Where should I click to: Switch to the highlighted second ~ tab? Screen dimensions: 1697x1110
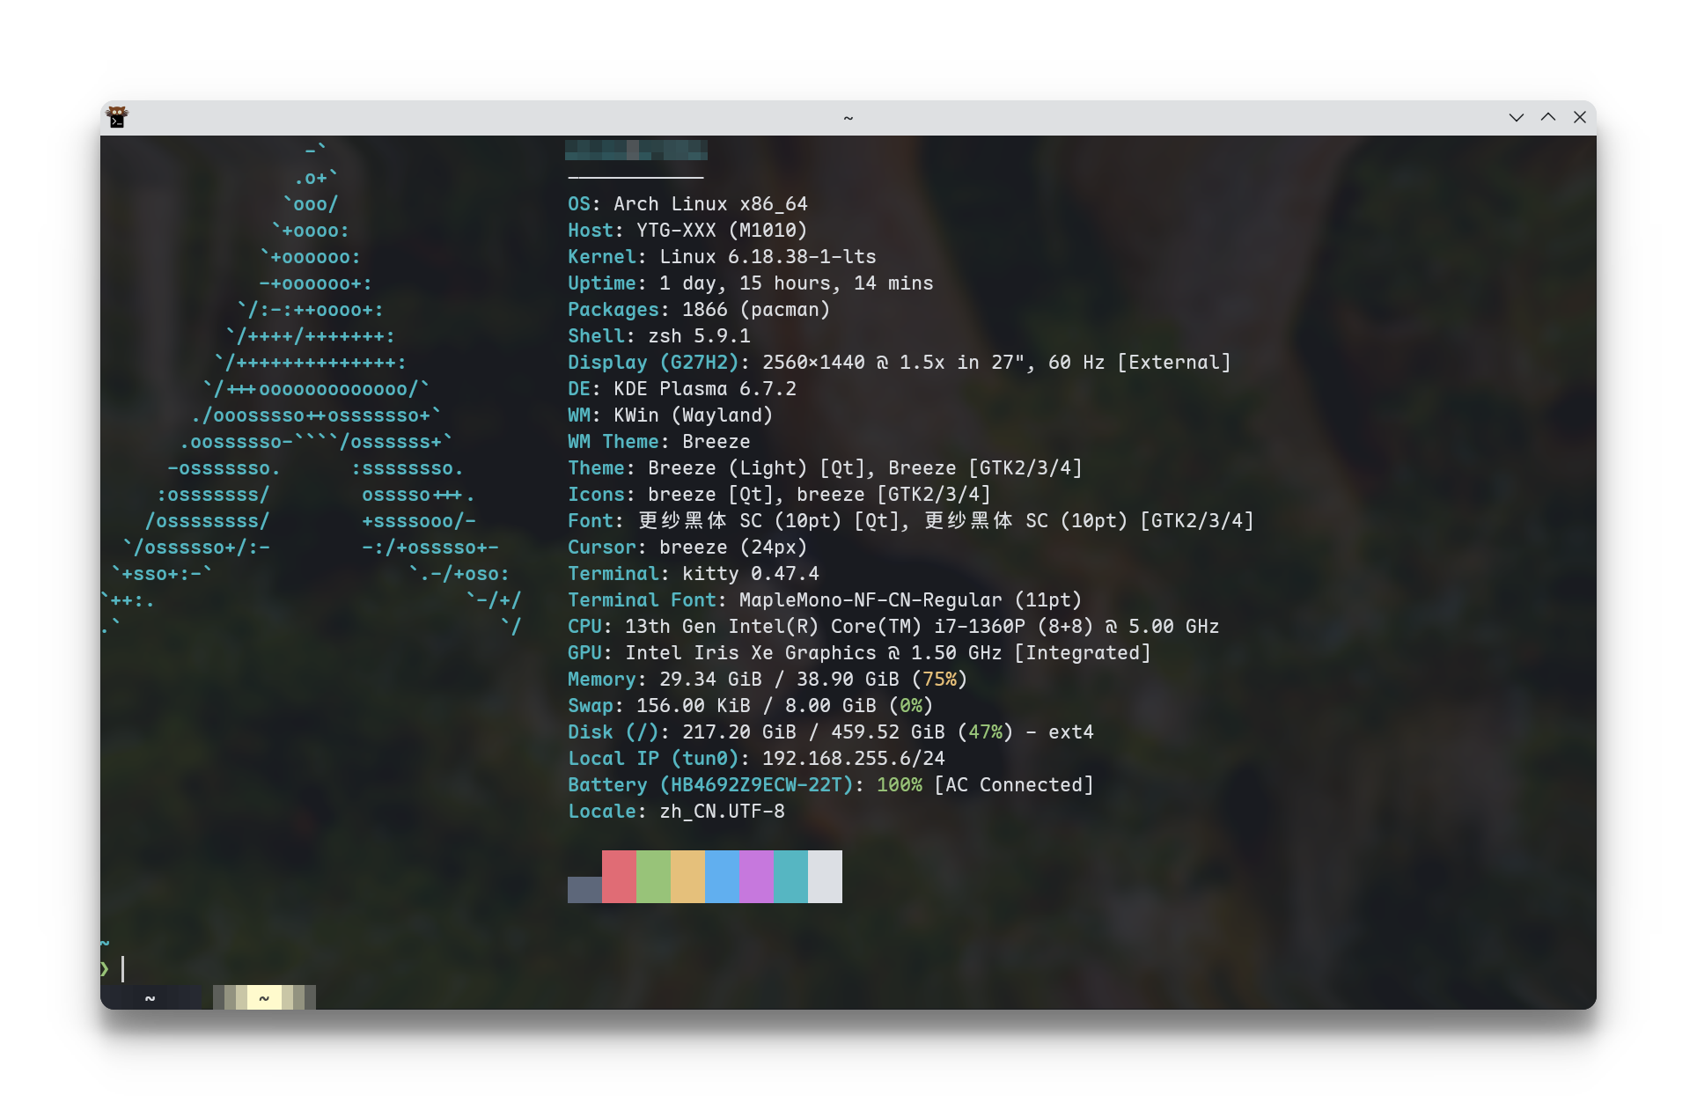point(264,998)
